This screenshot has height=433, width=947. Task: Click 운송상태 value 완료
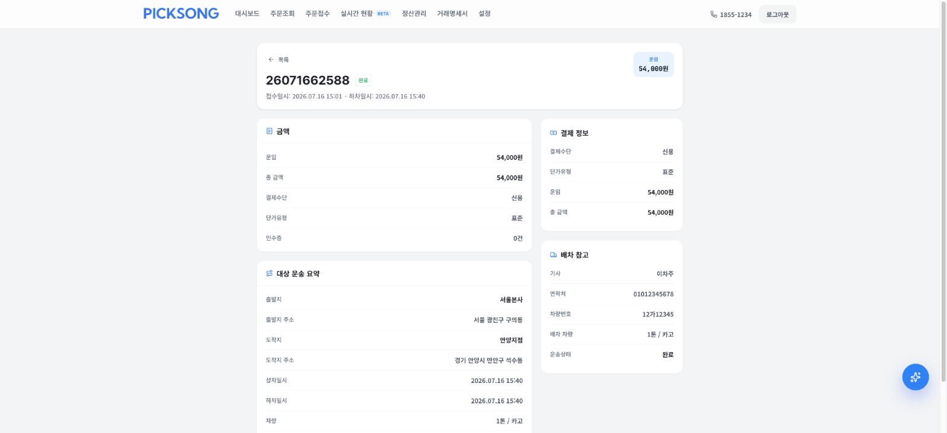[x=667, y=355]
